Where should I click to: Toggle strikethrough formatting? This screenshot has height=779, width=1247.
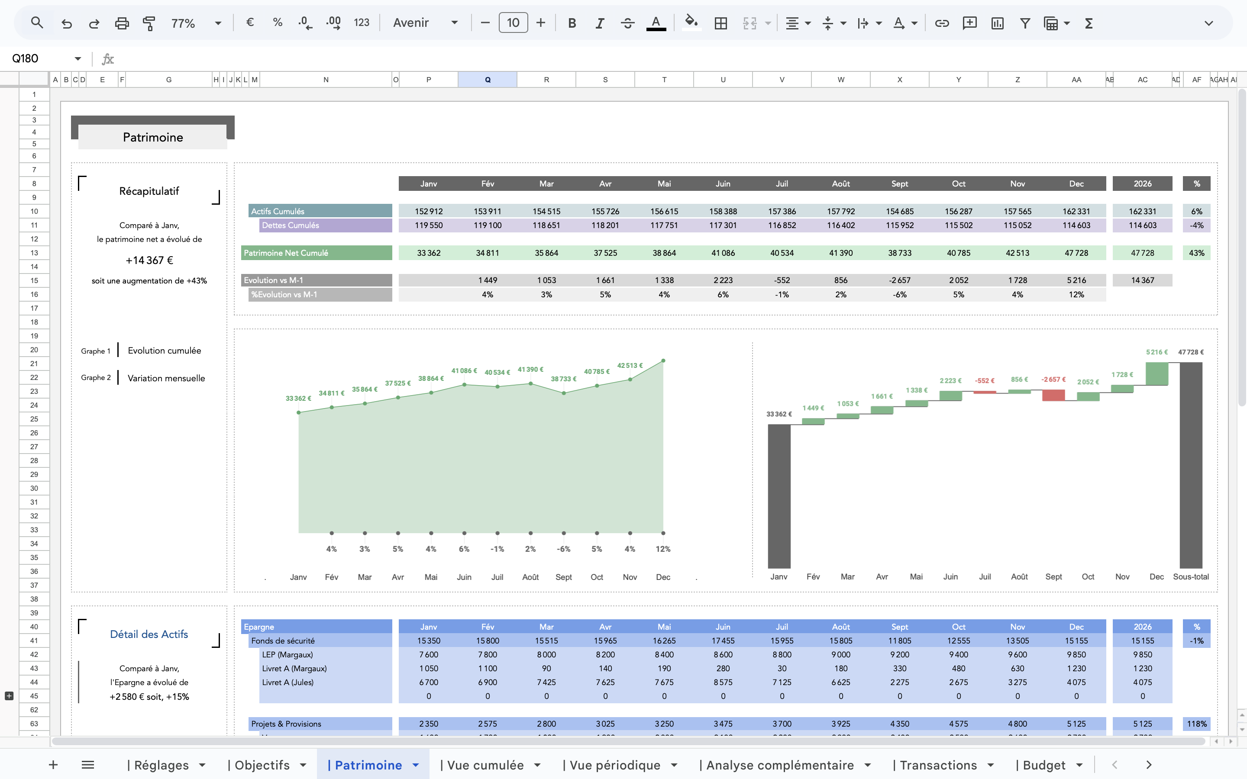coord(627,23)
